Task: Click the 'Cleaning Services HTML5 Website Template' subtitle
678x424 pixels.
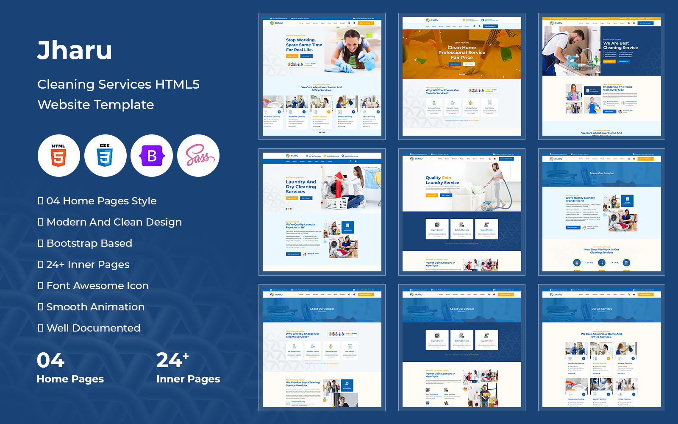Action: 118,94
